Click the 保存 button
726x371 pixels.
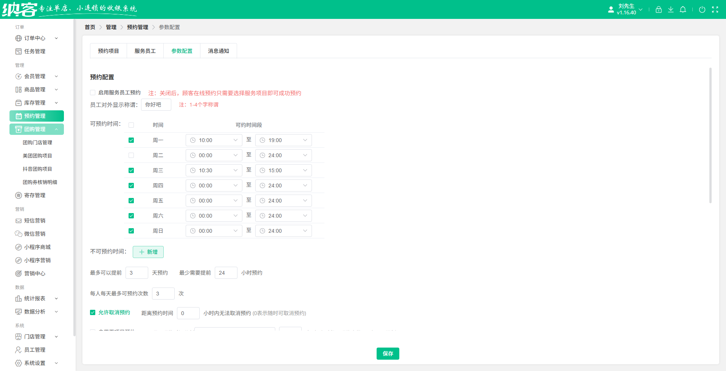tap(388, 354)
